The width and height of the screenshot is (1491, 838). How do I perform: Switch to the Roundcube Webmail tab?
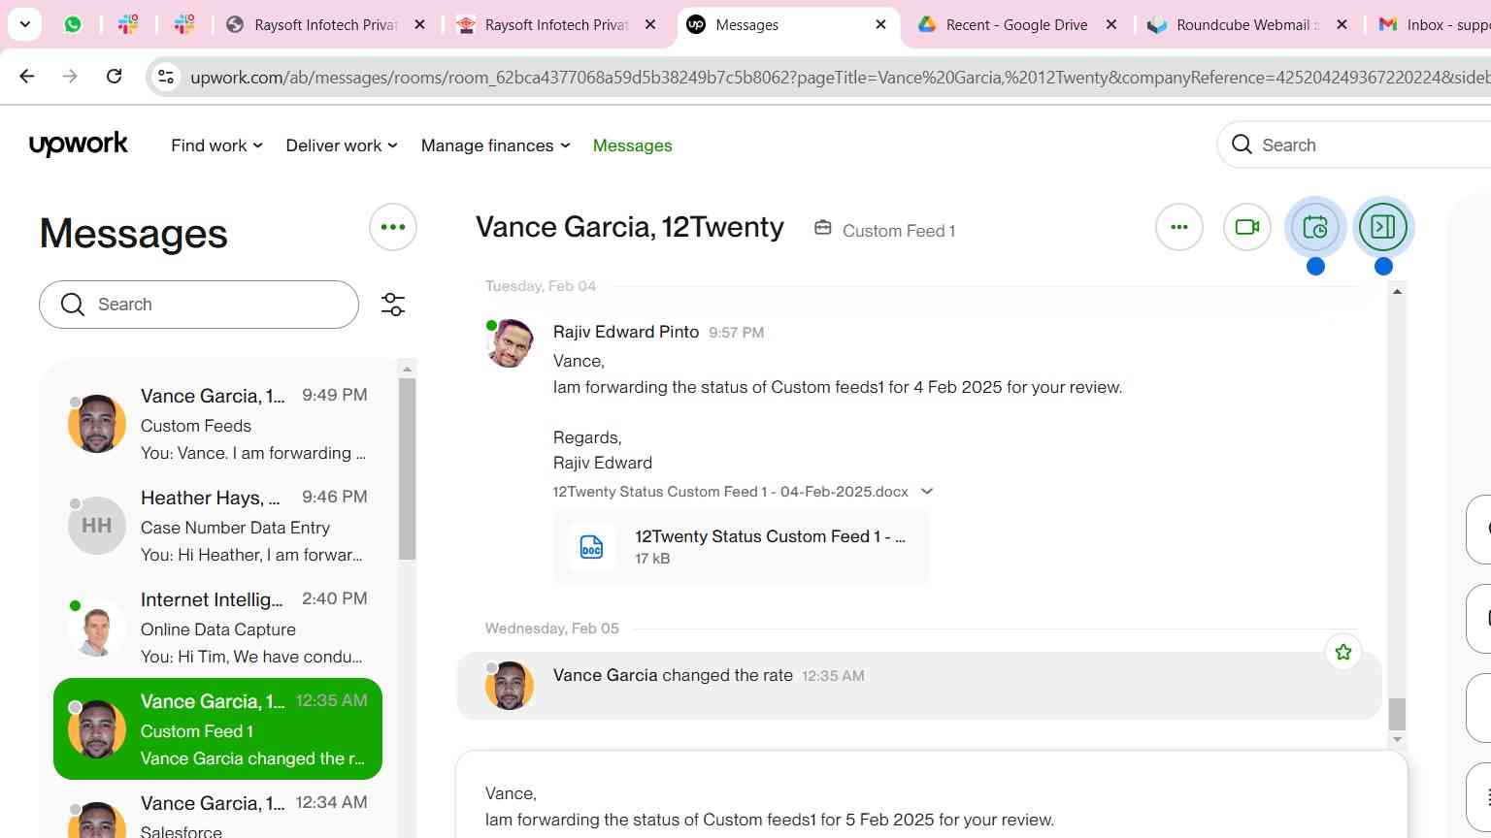[1247, 25]
